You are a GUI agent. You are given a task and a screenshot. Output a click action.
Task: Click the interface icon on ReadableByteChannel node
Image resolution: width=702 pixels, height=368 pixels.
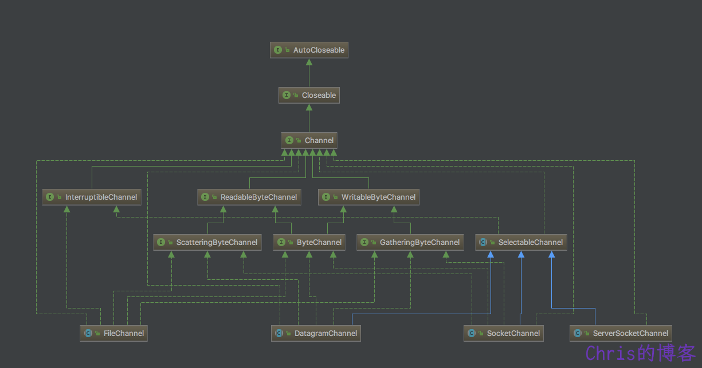click(205, 197)
